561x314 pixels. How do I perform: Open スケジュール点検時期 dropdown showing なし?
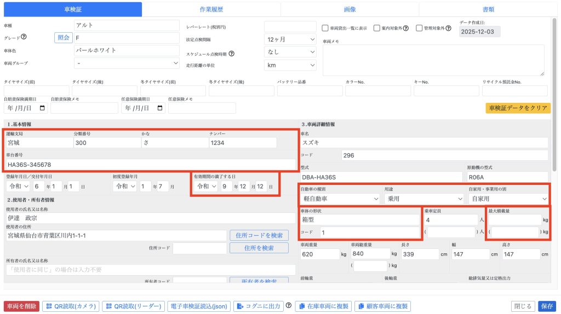tap(290, 52)
